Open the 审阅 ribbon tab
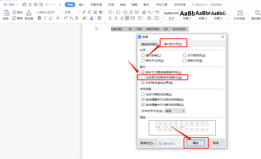Viewport: 261px width, 159px height. [x=123, y=5]
